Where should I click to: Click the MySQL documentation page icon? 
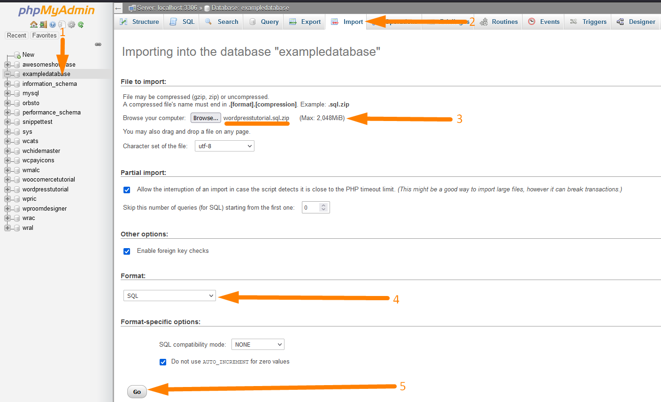[62, 24]
